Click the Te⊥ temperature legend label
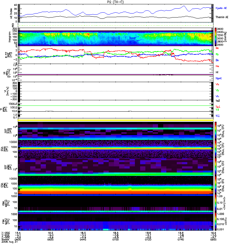Image resolution: width=231 pixels, height=246 pixels. 218,107
